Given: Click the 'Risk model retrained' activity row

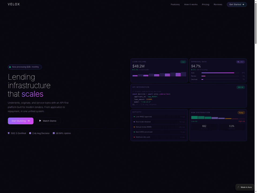Looking at the screenshot, I should point(159,122).
